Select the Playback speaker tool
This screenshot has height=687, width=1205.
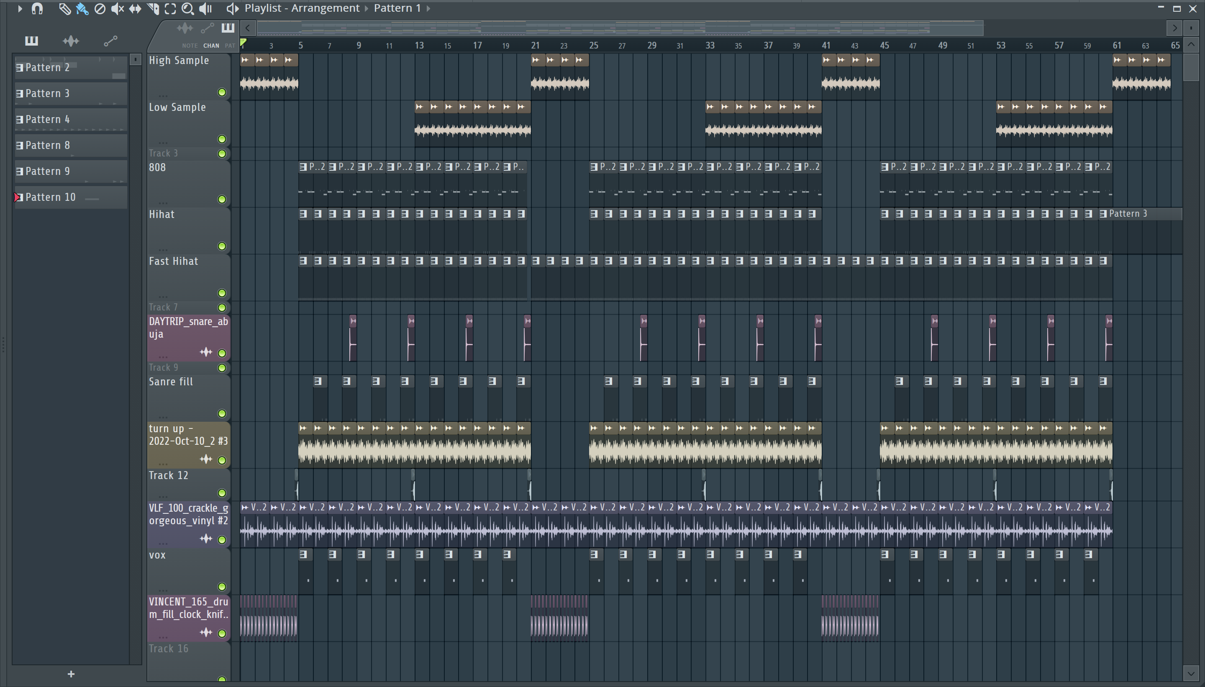(205, 8)
